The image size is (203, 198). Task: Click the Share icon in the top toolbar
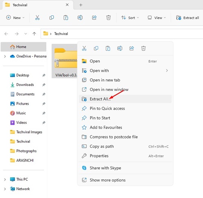pyautogui.click(x=94, y=18)
